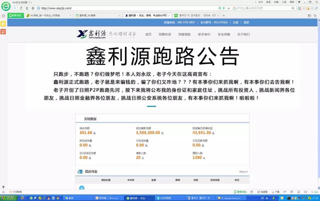Click the page scrollbar down arrow

point(318,187)
